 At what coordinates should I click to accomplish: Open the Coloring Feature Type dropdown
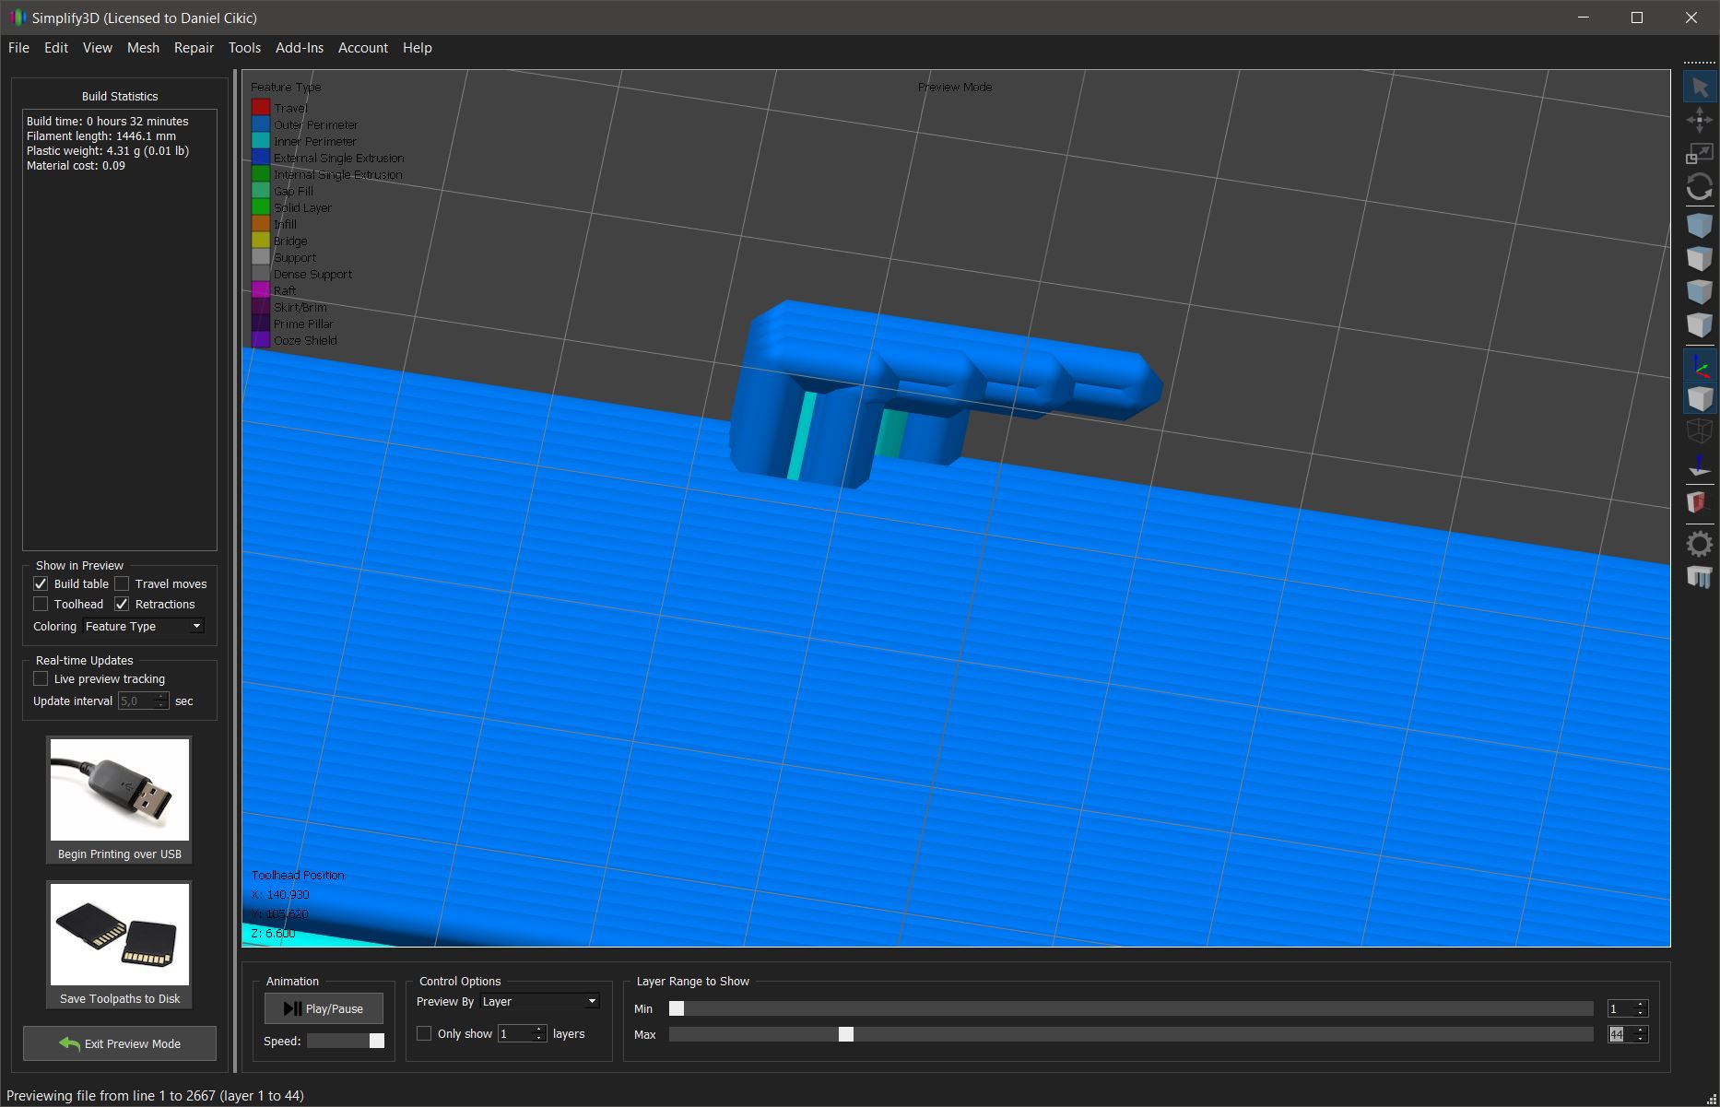point(144,626)
